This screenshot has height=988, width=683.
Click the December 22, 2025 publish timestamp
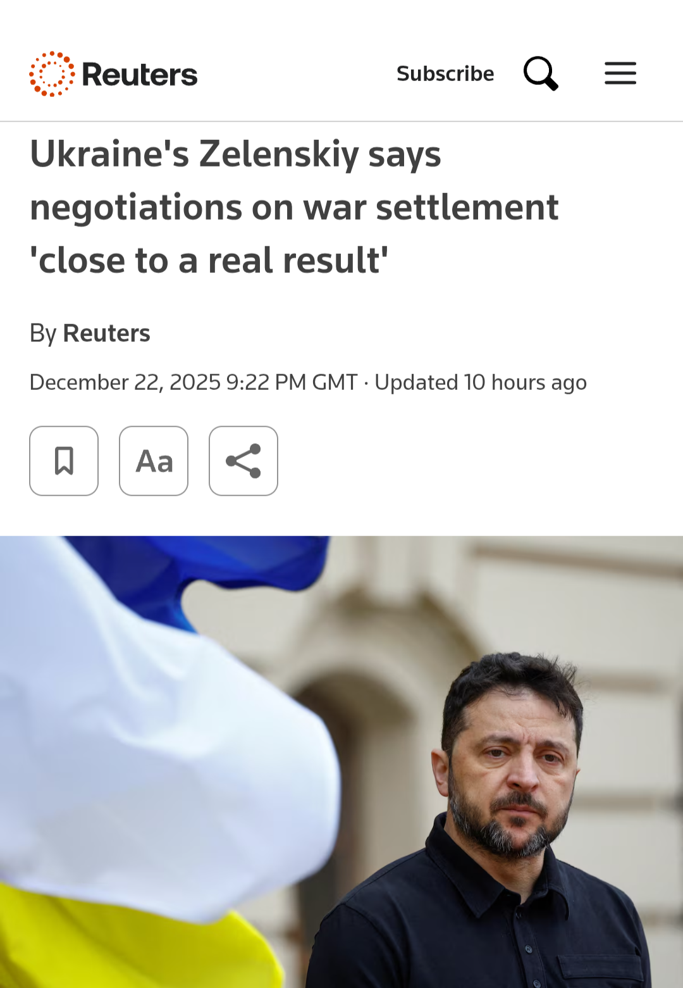[194, 382]
